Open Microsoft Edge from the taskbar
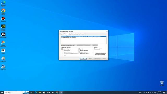 click(x=36, y=92)
